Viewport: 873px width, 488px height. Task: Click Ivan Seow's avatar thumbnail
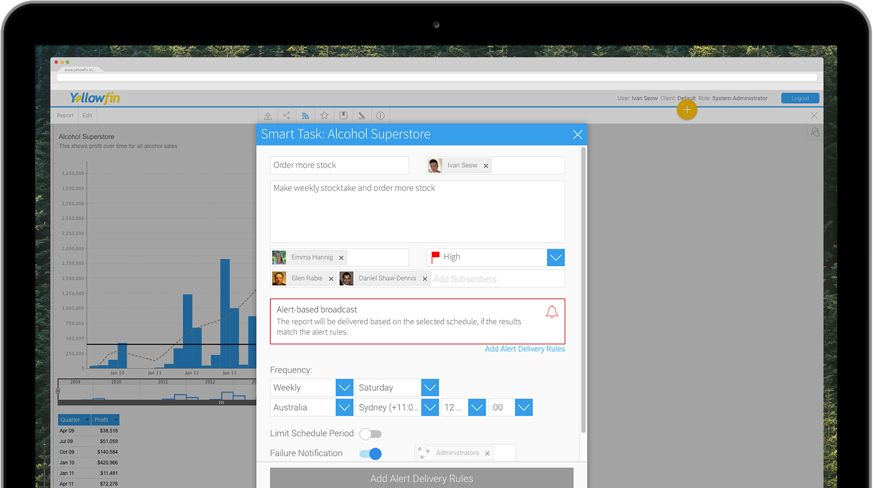click(x=435, y=166)
